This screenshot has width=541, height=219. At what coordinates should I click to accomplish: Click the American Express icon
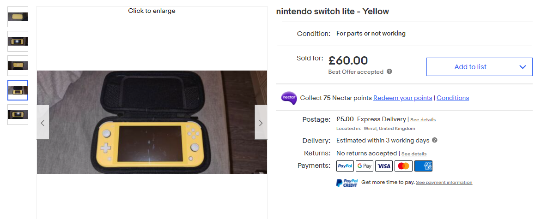pyautogui.click(x=423, y=166)
